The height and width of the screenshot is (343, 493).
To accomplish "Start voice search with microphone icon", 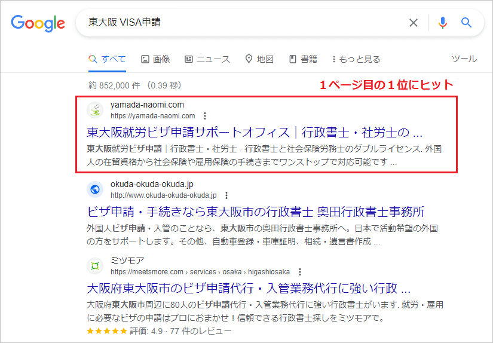I will pyautogui.click(x=443, y=23).
